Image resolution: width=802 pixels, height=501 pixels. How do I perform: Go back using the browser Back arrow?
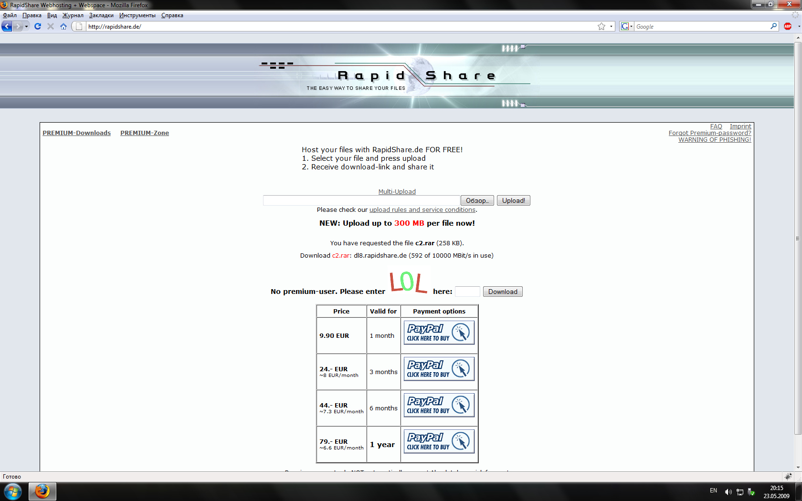click(x=7, y=26)
